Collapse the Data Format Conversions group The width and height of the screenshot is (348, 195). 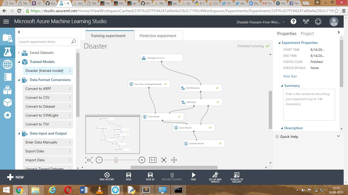19,80
